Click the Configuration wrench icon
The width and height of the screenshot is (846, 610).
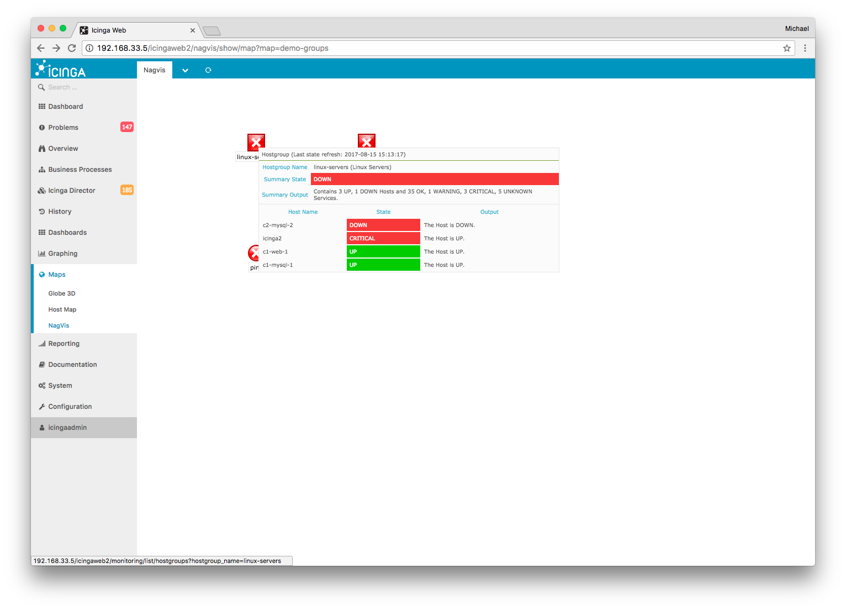(x=42, y=407)
